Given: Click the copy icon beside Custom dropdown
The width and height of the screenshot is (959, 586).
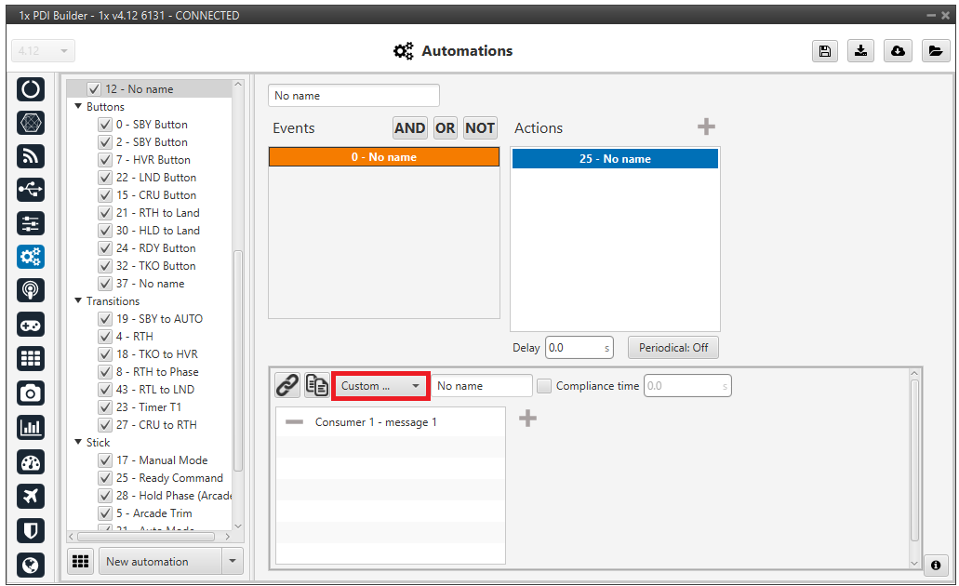Looking at the screenshot, I should (x=316, y=385).
